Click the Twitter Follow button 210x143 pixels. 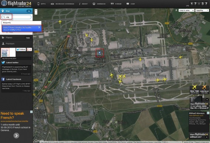pyautogui.click(x=21, y=50)
